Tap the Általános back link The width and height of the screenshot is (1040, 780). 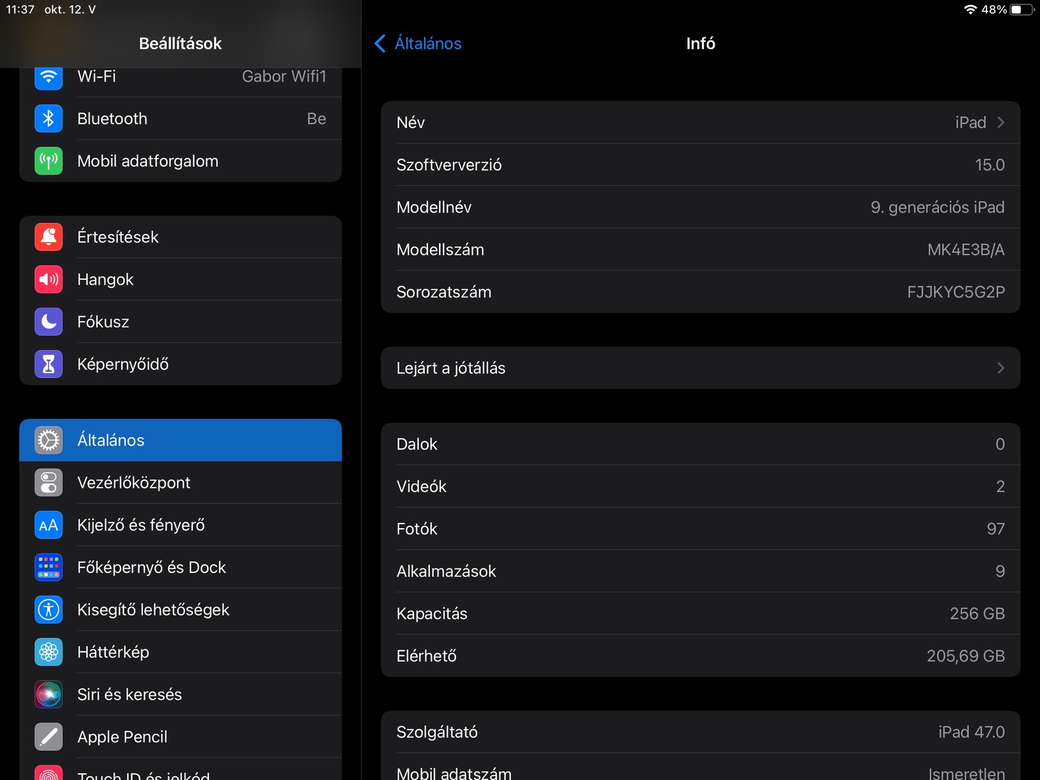coord(428,44)
